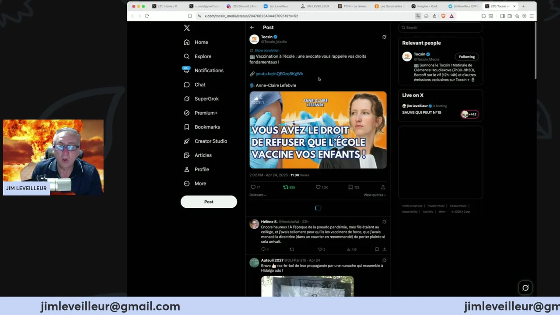Open Tocsin avatar in Relevant people
This screenshot has width=560, height=315.
click(x=407, y=56)
